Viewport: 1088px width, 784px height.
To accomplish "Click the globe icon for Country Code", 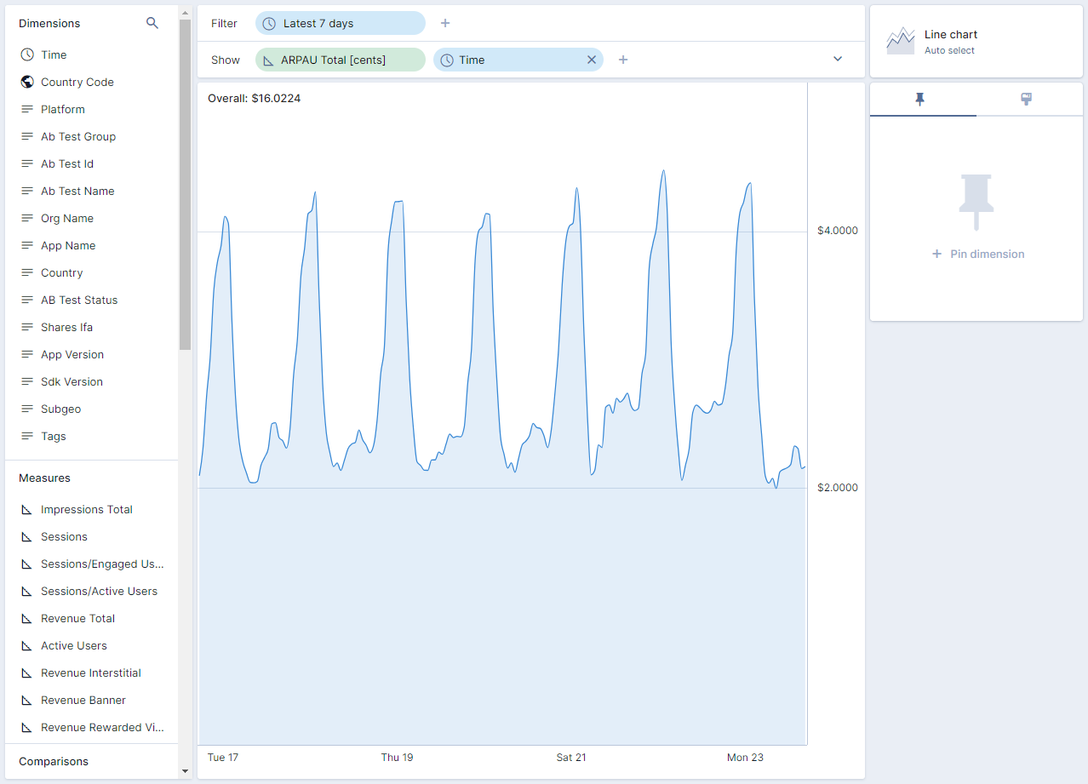I will pyautogui.click(x=27, y=82).
